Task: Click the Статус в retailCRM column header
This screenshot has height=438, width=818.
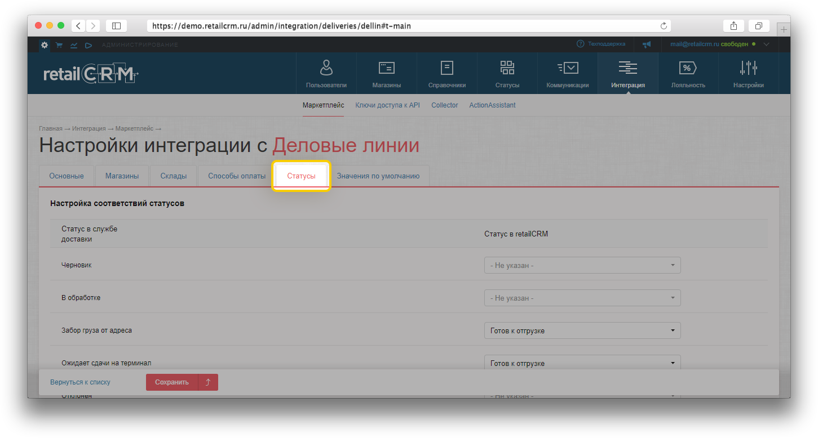Action: pyautogui.click(x=516, y=234)
